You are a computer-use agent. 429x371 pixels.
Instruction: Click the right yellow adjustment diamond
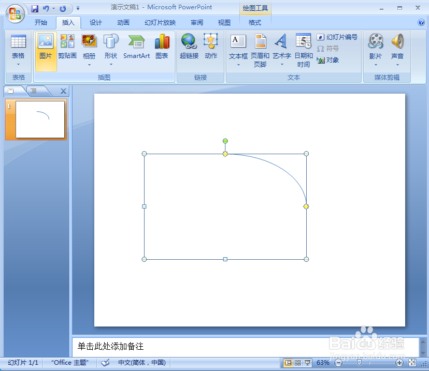[x=306, y=206]
